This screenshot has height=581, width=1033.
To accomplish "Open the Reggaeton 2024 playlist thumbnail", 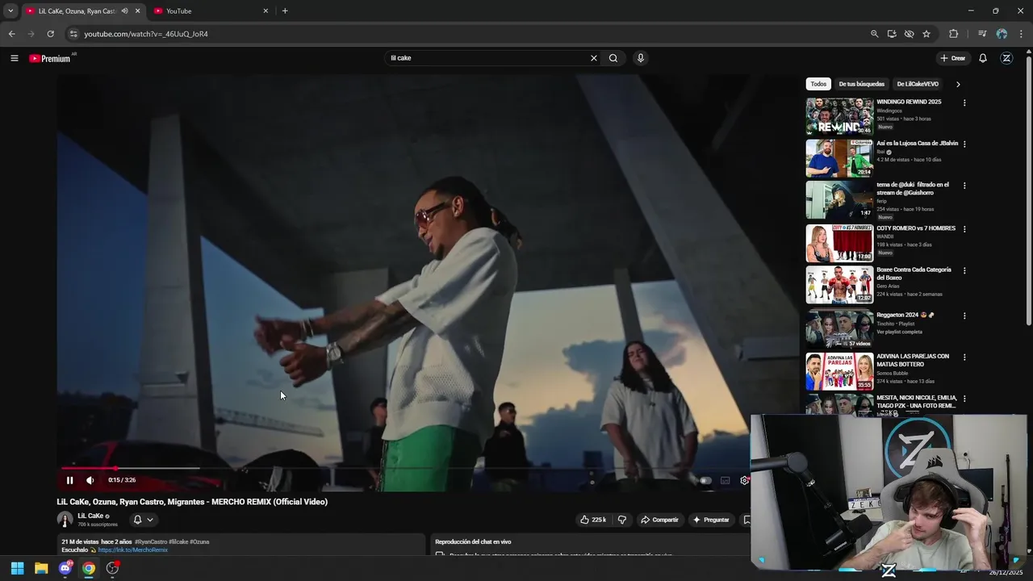I will click(x=839, y=328).
